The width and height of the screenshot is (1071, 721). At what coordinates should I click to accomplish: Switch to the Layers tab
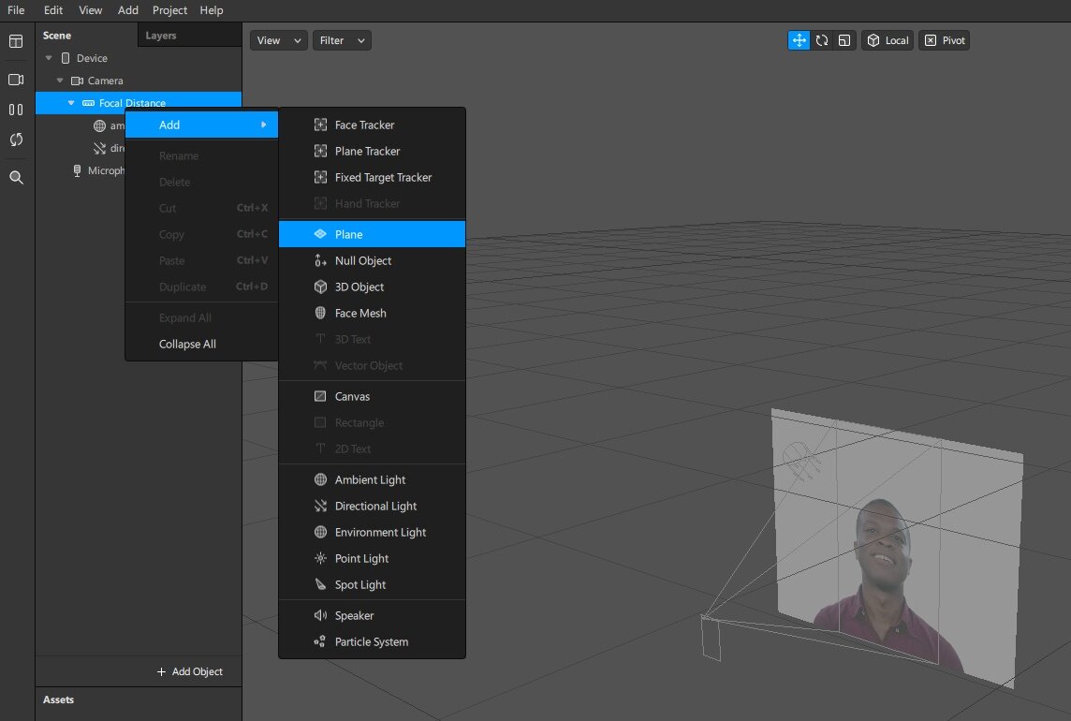(x=161, y=36)
